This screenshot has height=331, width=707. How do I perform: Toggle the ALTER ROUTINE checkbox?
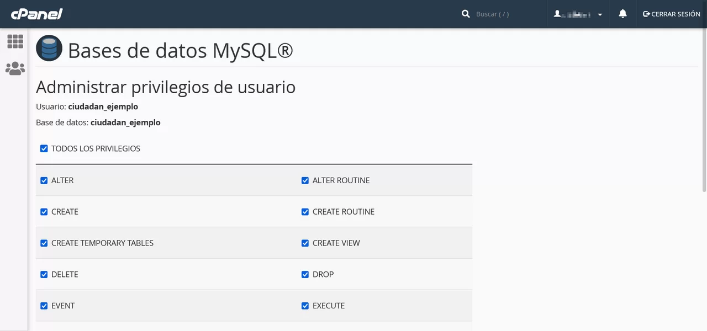point(305,180)
